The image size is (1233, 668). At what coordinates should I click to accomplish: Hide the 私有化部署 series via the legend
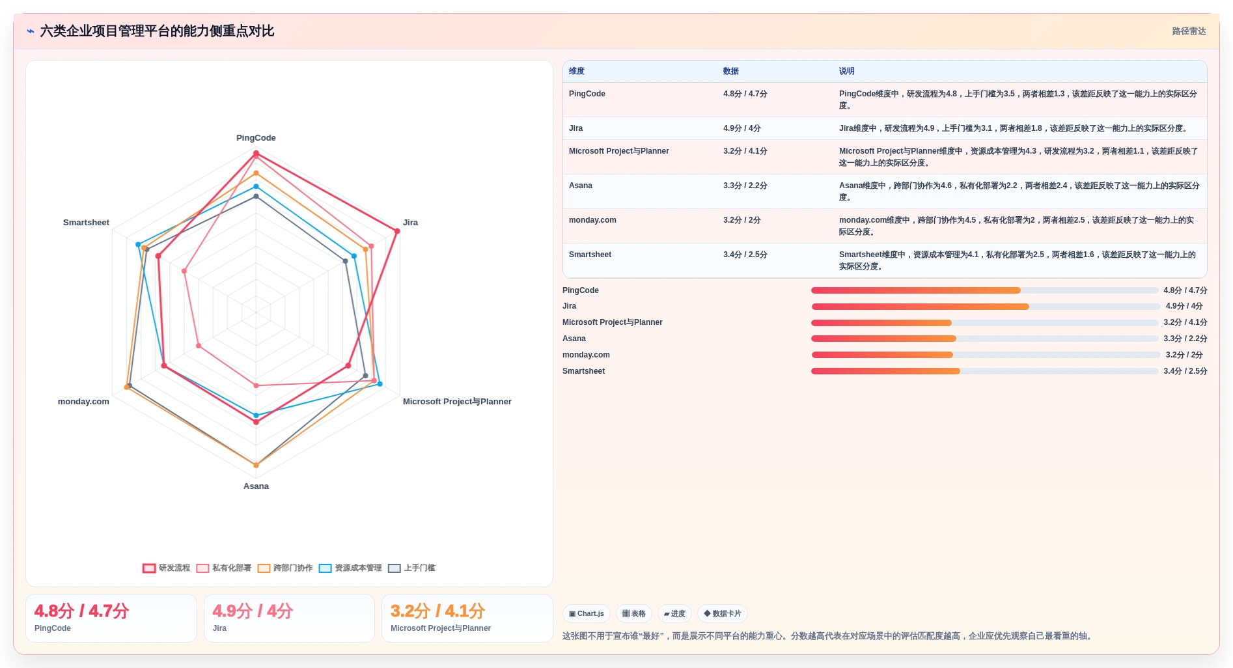(x=224, y=568)
